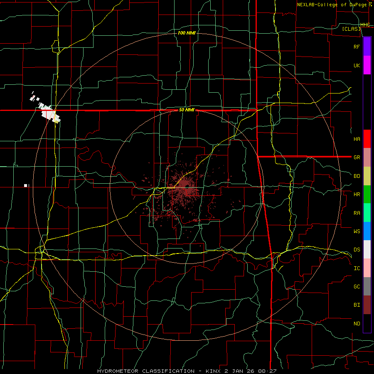
Task: Click the BI brown legend swatch
Action: tap(367, 305)
